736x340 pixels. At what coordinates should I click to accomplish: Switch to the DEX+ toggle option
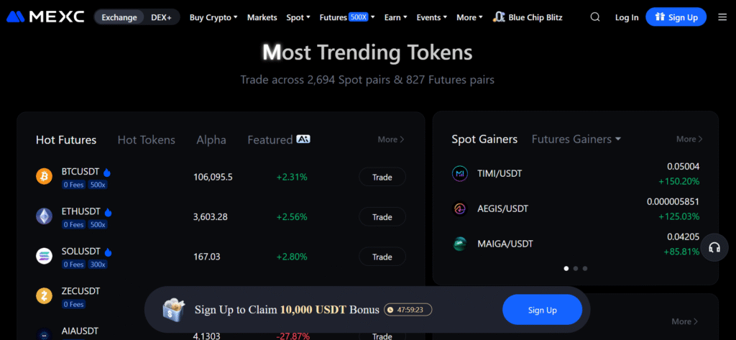coord(161,17)
